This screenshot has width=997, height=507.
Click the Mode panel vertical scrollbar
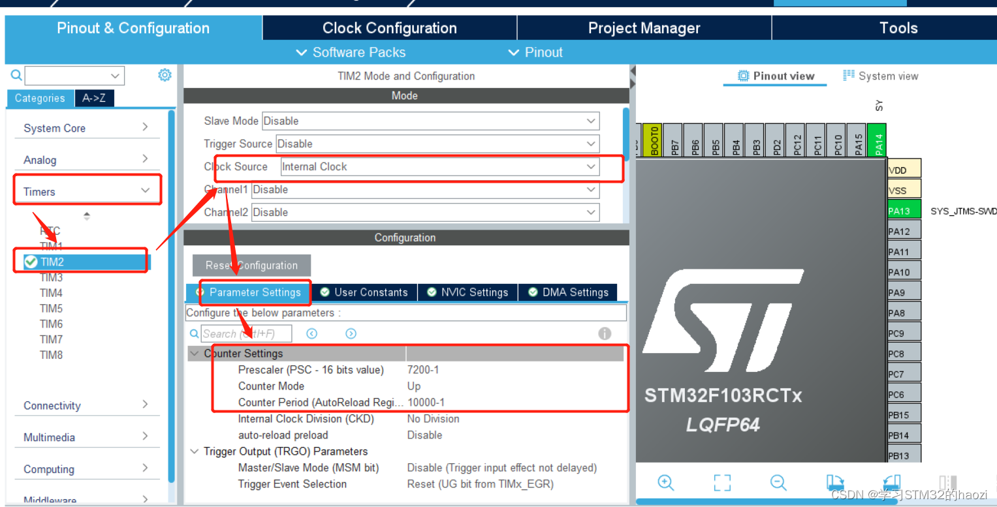tap(625, 134)
